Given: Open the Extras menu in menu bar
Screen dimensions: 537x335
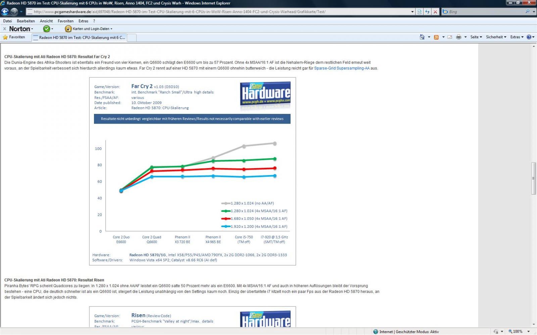Looking at the screenshot, I should tap(83, 21).
